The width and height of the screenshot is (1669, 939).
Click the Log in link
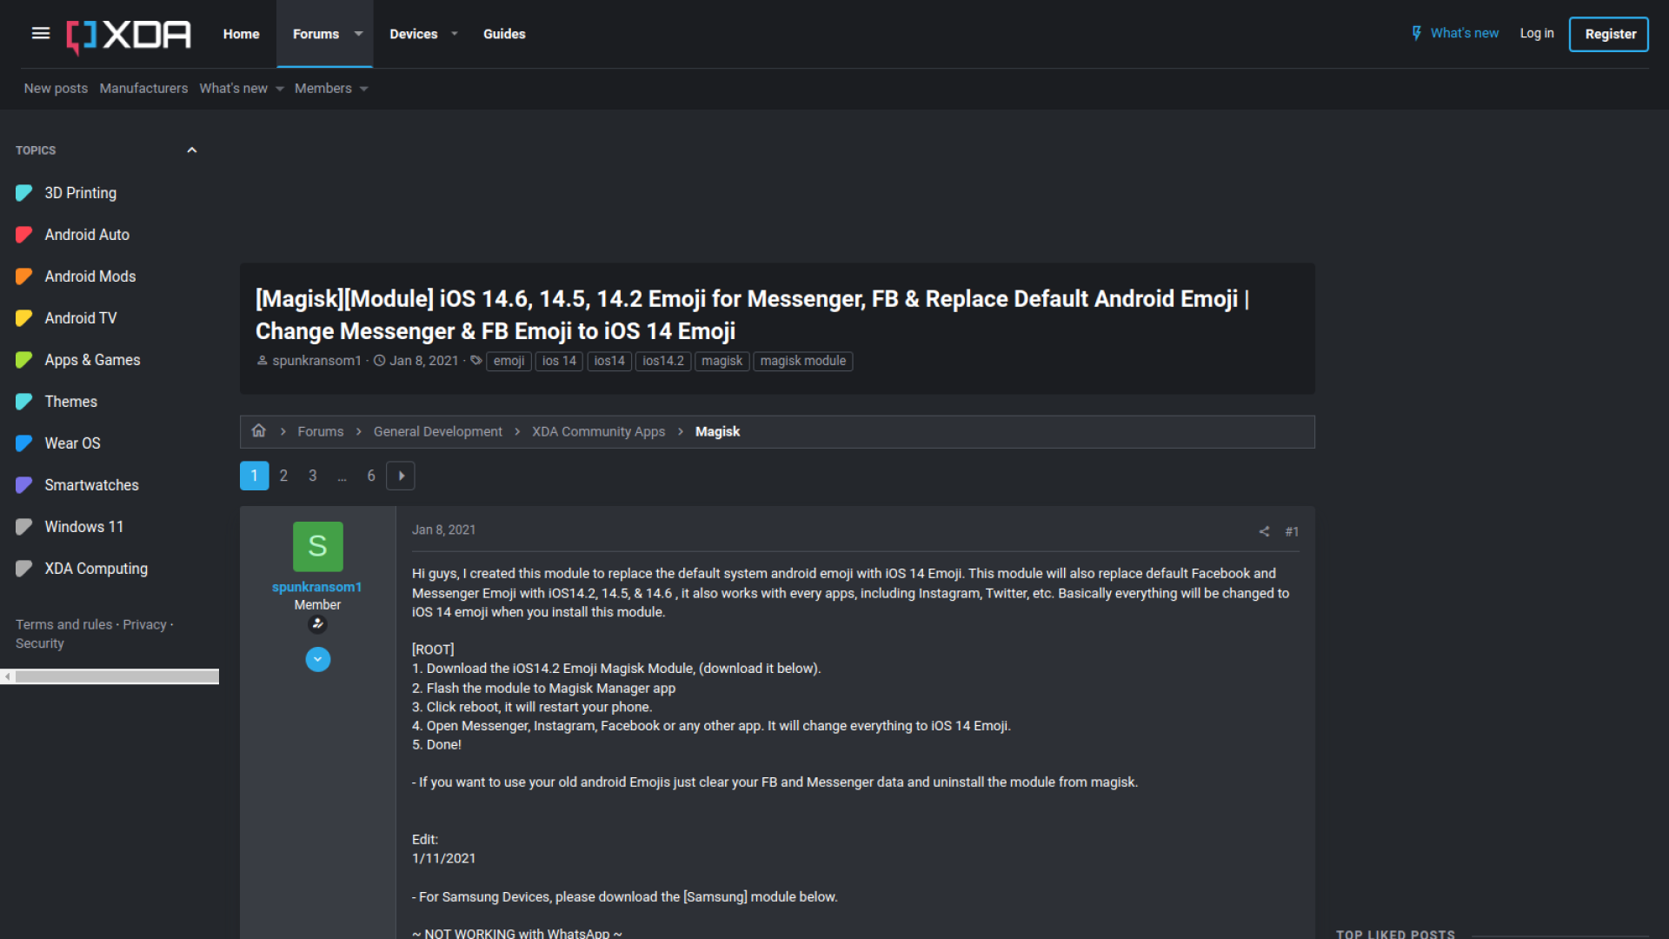point(1536,33)
